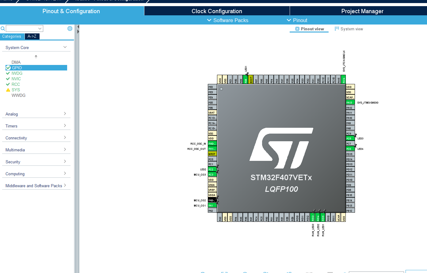427x273 pixels.
Task: Click the pushpin icon on pin PE15
Action: point(324,211)
